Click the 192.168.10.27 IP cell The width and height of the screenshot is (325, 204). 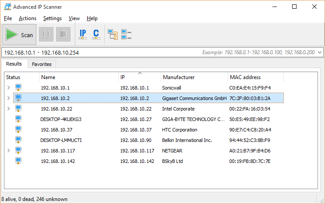[136, 119]
